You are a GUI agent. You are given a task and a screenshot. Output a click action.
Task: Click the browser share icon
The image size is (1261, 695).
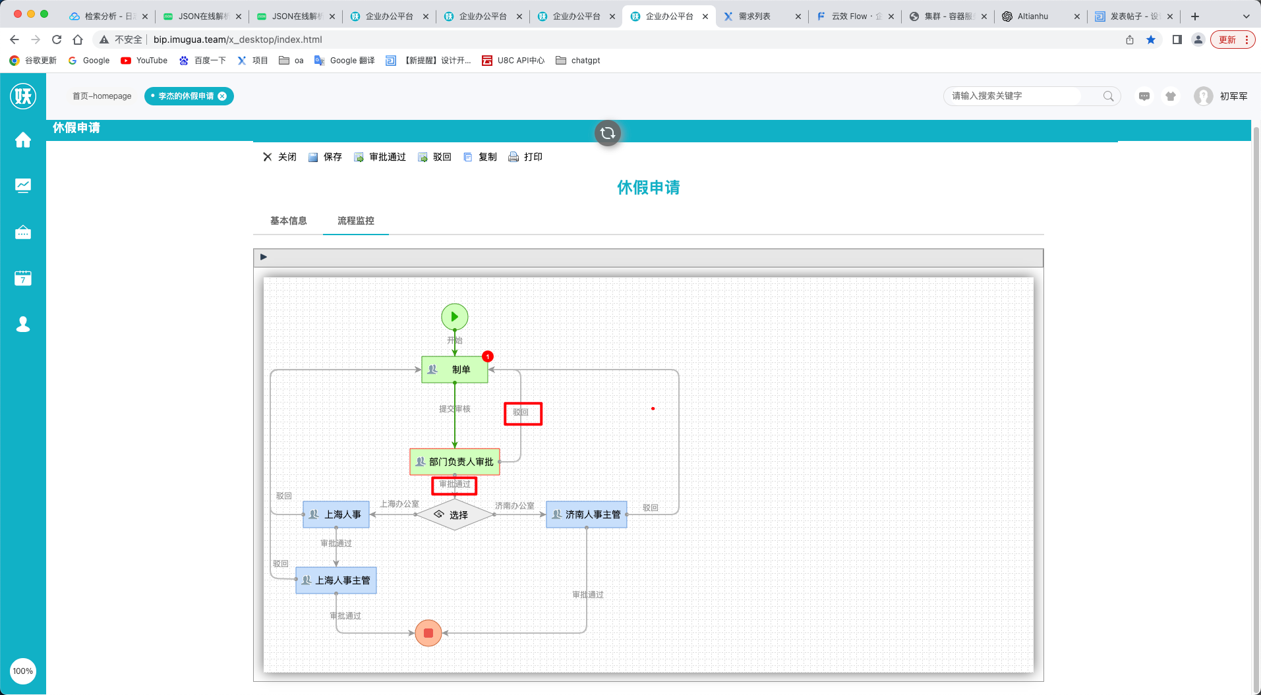pyautogui.click(x=1130, y=40)
